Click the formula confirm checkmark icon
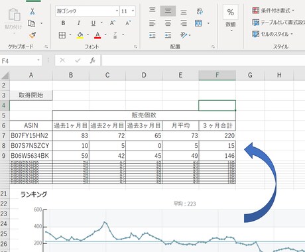 click(78, 60)
